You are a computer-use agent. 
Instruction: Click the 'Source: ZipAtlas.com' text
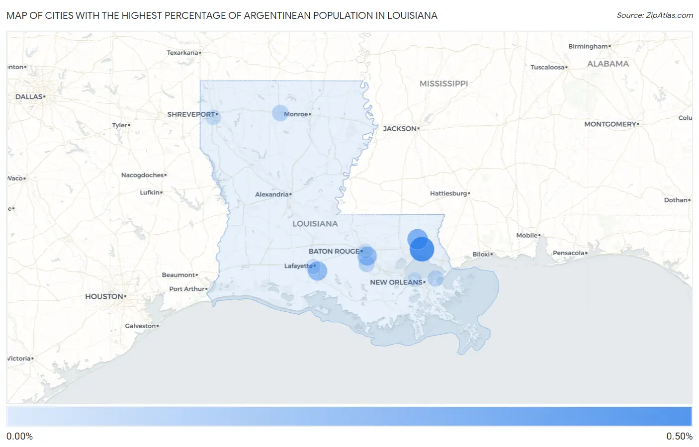point(655,15)
